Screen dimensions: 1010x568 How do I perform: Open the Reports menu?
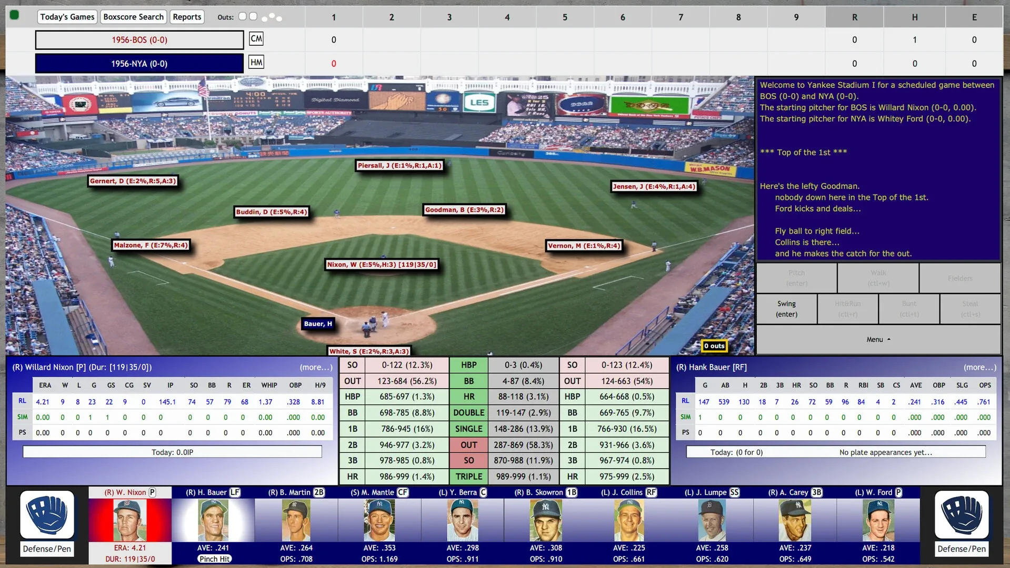[x=187, y=17]
